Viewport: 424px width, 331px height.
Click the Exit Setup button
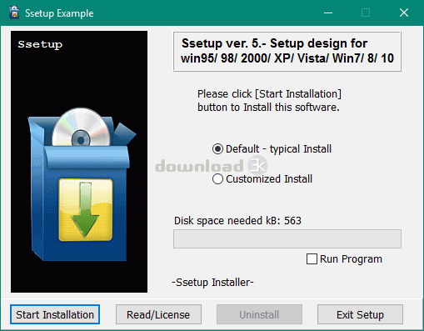(x=360, y=314)
